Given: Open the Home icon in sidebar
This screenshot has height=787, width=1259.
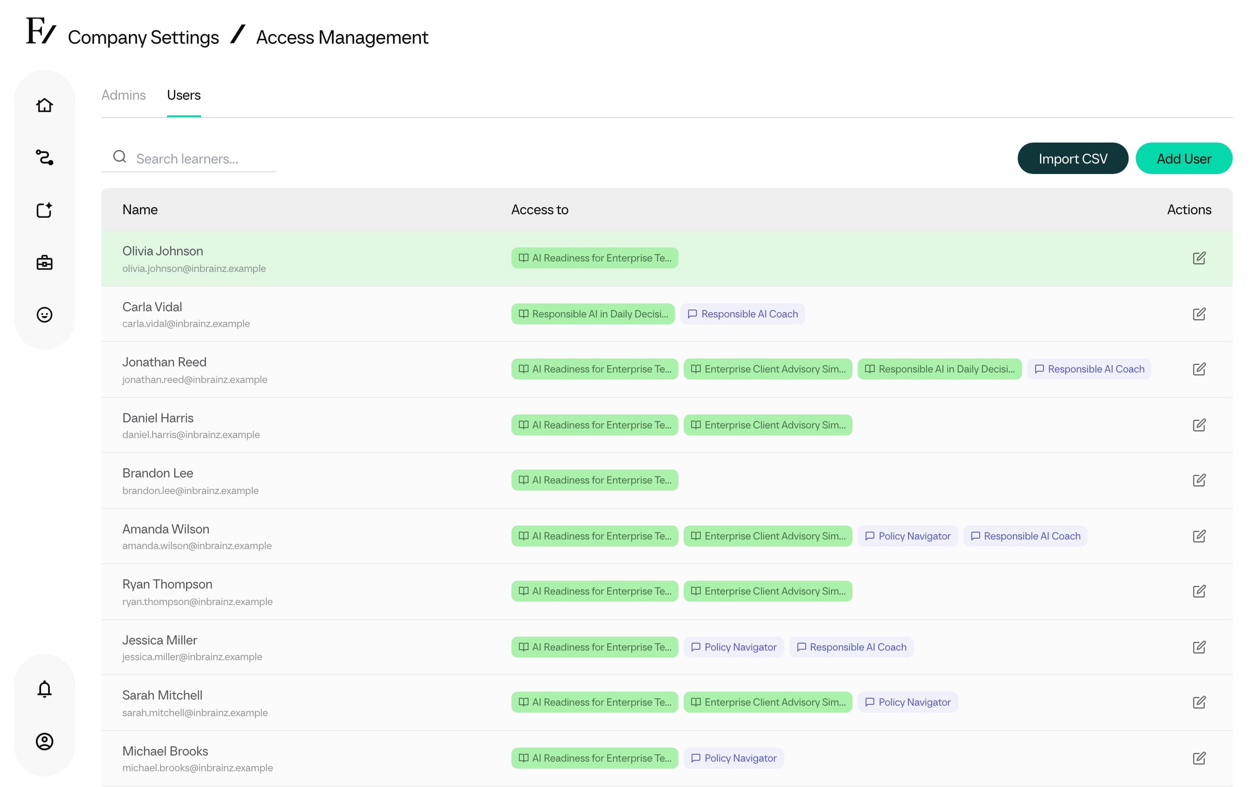Looking at the screenshot, I should coord(44,105).
